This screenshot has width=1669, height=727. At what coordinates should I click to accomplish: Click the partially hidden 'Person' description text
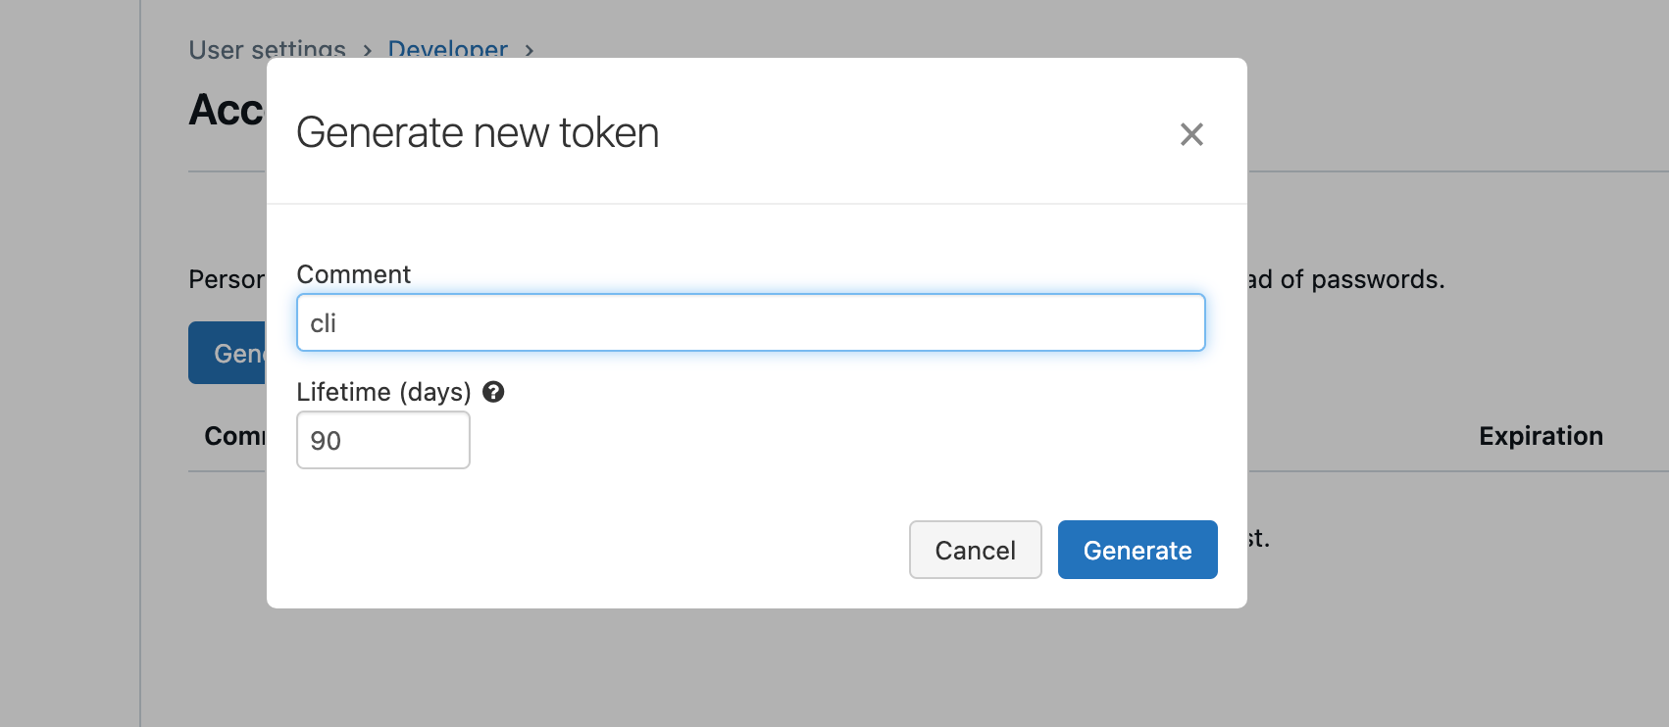pyautogui.click(x=227, y=279)
